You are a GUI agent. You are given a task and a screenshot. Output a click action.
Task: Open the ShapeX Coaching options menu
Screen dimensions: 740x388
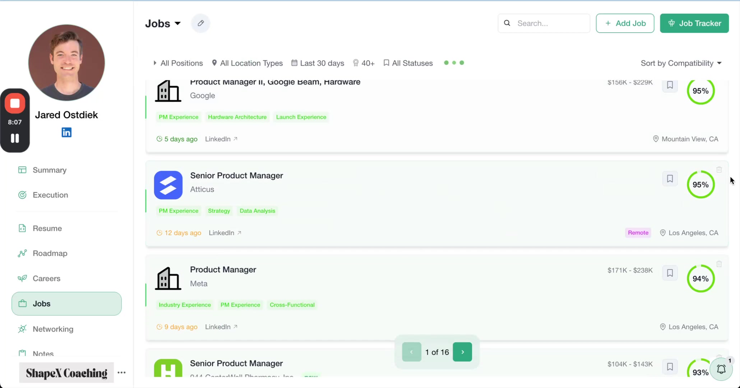121,373
